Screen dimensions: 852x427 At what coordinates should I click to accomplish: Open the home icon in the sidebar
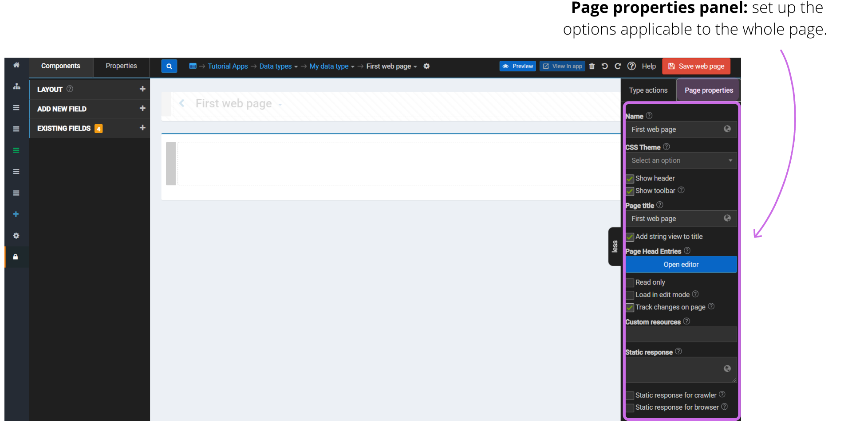16,65
